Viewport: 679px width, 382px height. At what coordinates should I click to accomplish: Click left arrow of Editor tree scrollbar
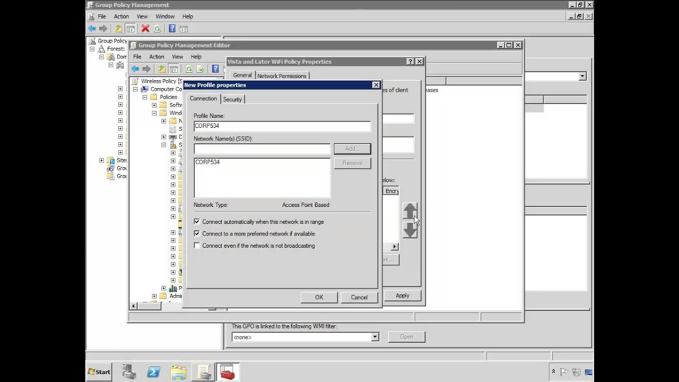coord(134,306)
